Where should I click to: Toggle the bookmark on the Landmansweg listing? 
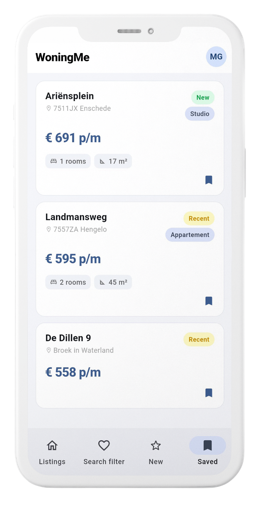tap(209, 301)
